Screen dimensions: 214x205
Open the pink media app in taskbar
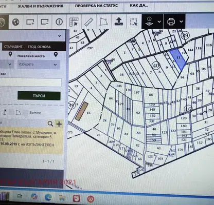pos(77,199)
